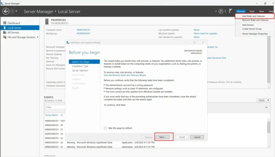Click the Local Server sidebar icon
Image resolution: width=275 pixels, height=157 pixels.
coord(5,28)
